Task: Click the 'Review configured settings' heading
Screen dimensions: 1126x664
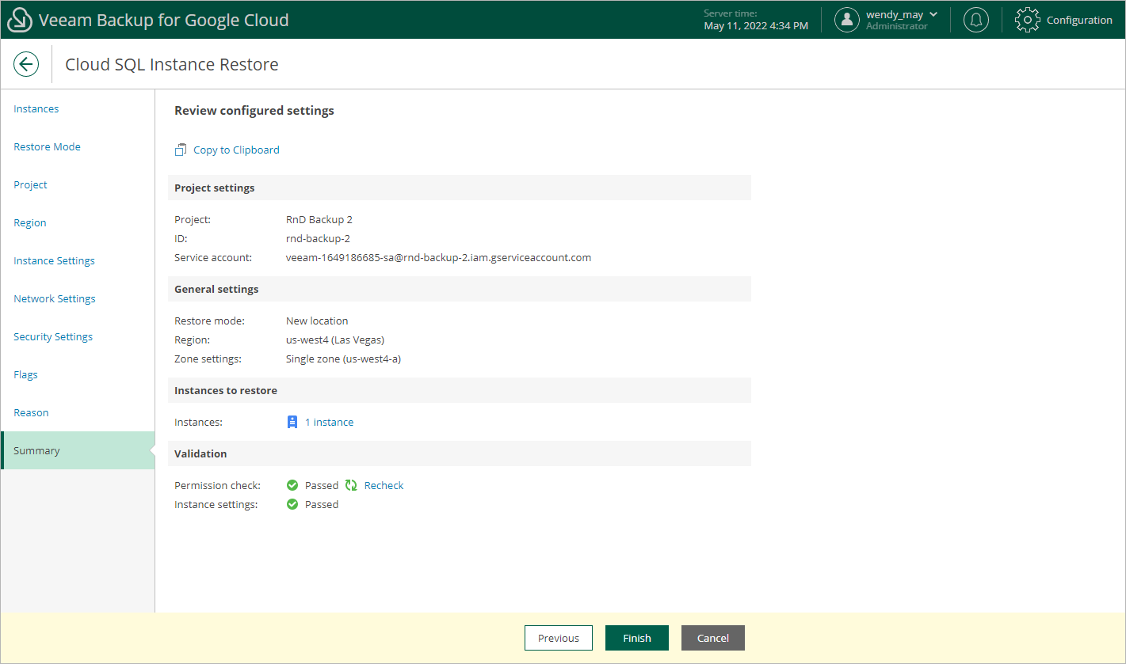Action: tap(254, 111)
